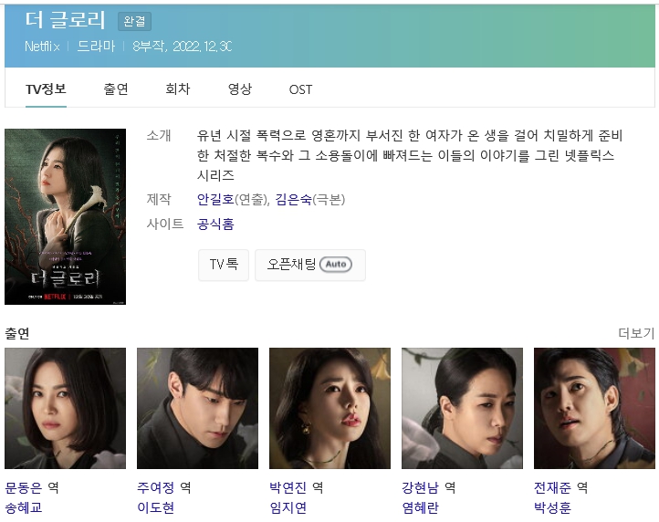
Task: Click the TV톡 button
Action: 224,265
